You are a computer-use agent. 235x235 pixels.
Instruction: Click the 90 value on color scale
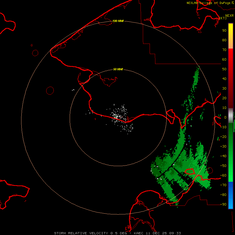click(x=224, y=31)
